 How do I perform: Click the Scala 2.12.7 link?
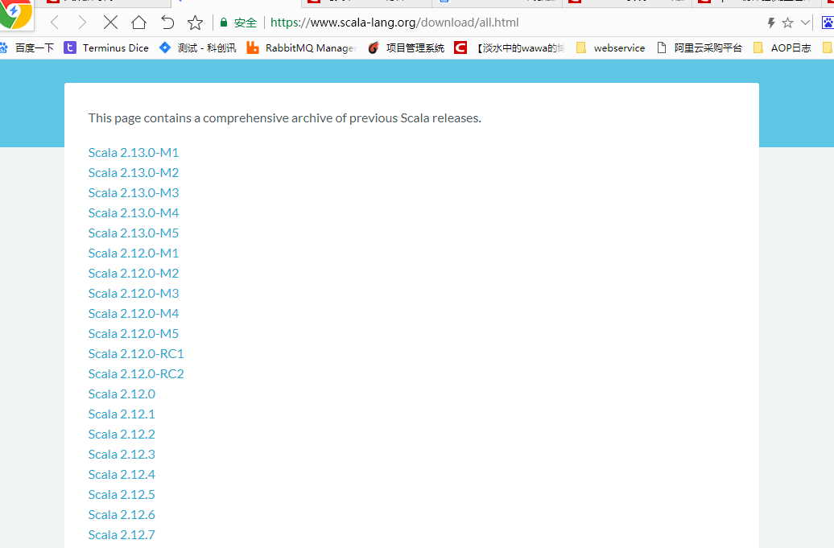(122, 534)
